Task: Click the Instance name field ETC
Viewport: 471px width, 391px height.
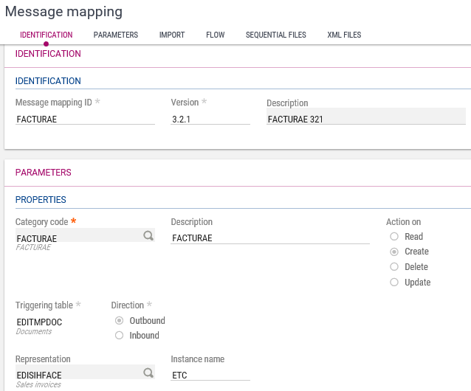Action: 210,375
